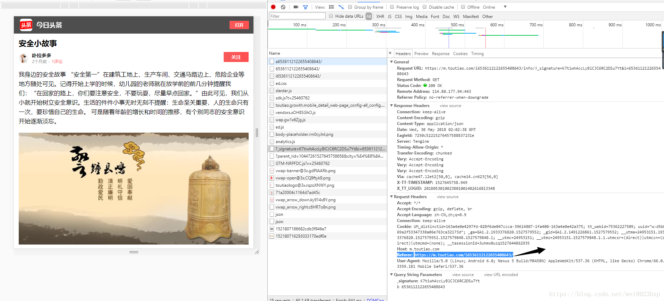Click the icon beside vwap_arrow_down.ky914xBY.png
The width and height of the screenshot is (664, 301).
coord(272,200)
